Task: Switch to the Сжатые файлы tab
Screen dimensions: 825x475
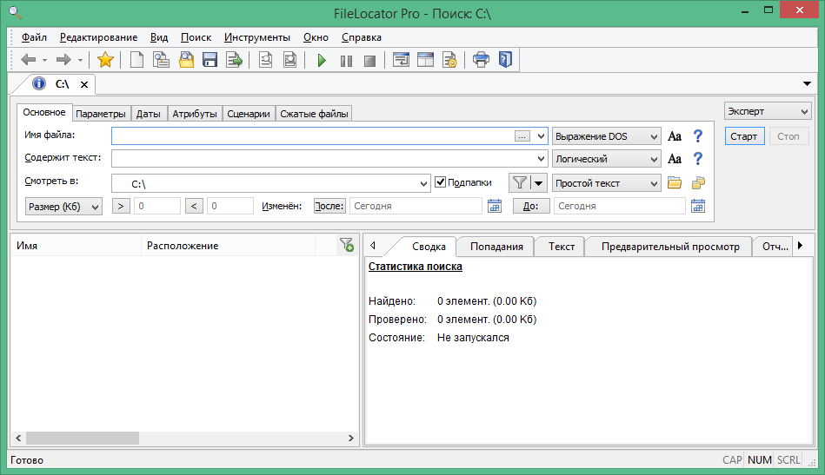Action: click(x=314, y=114)
